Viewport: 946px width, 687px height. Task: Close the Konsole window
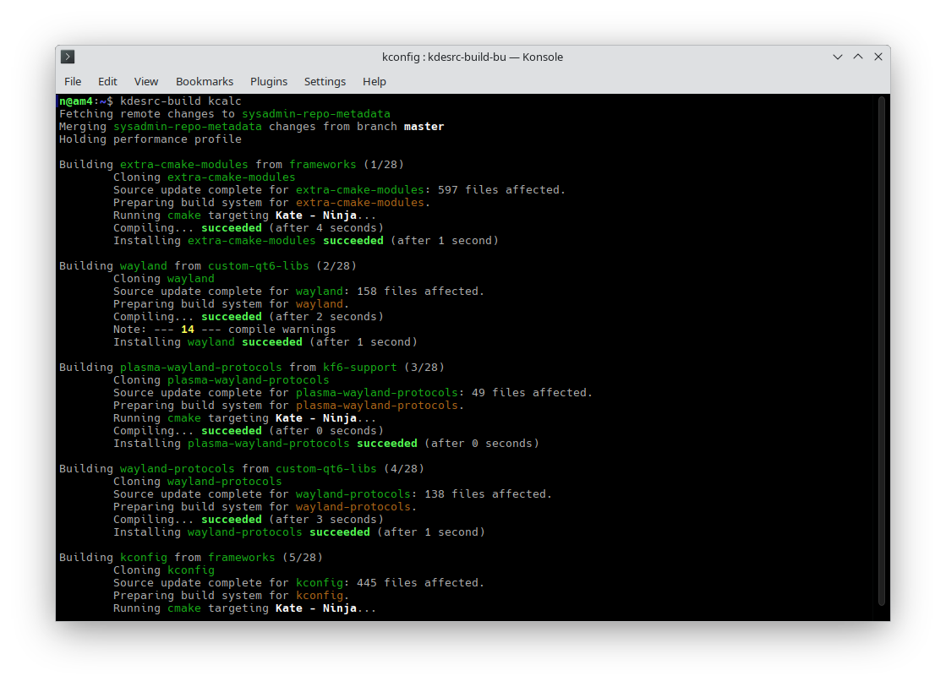878,57
